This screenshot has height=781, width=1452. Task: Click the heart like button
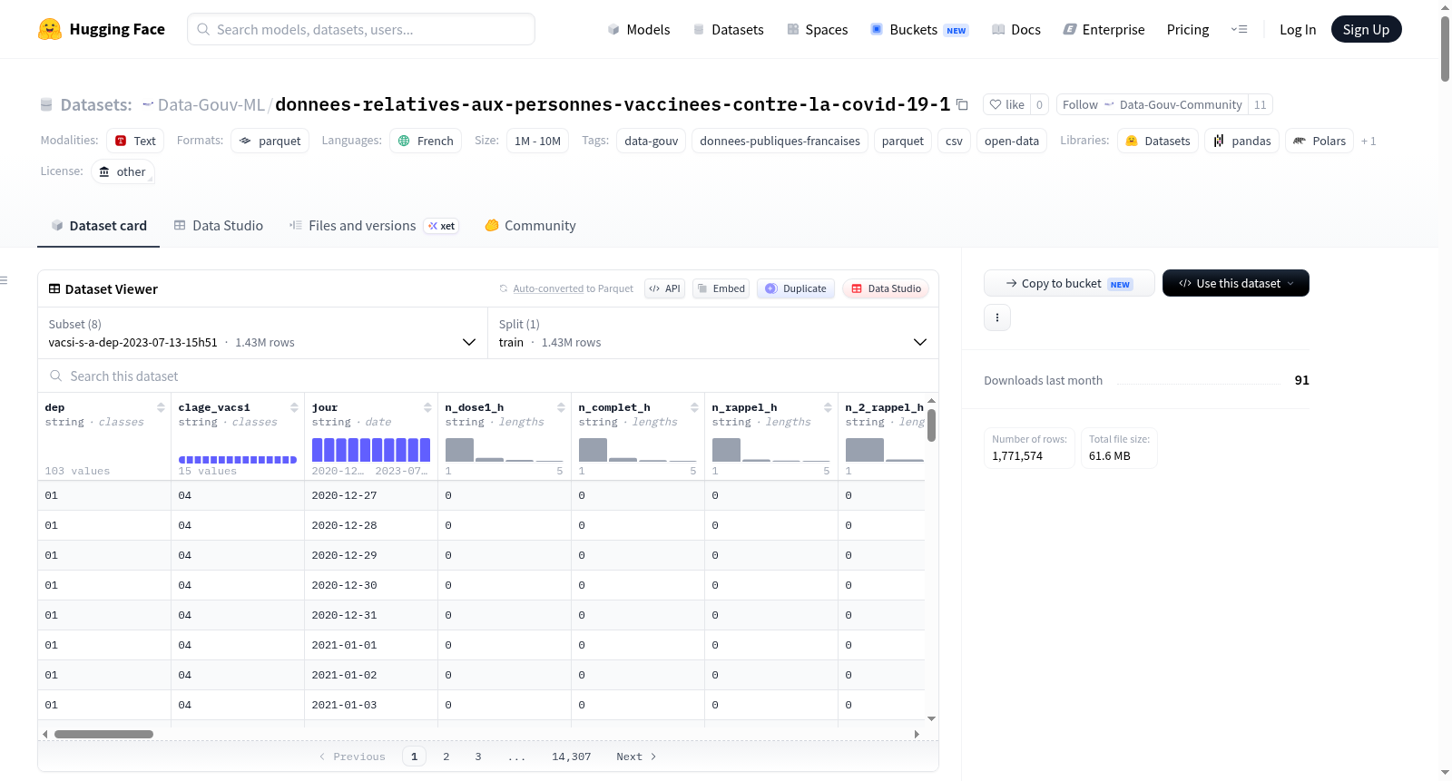click(x=1006, y=105)
